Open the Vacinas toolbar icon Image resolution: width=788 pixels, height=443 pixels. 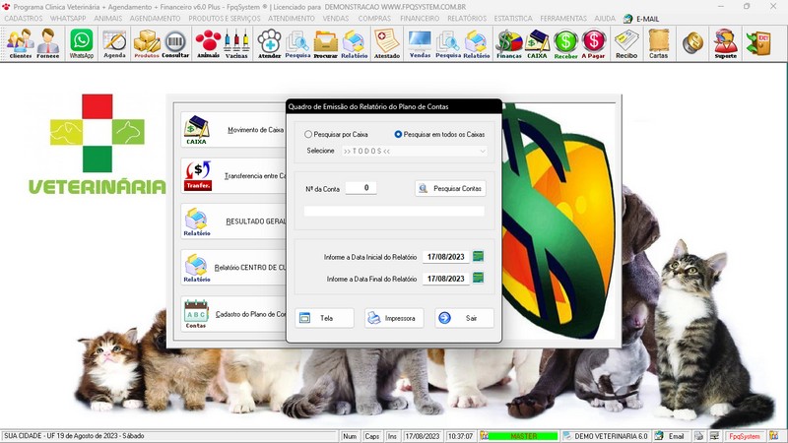point(235,41)
